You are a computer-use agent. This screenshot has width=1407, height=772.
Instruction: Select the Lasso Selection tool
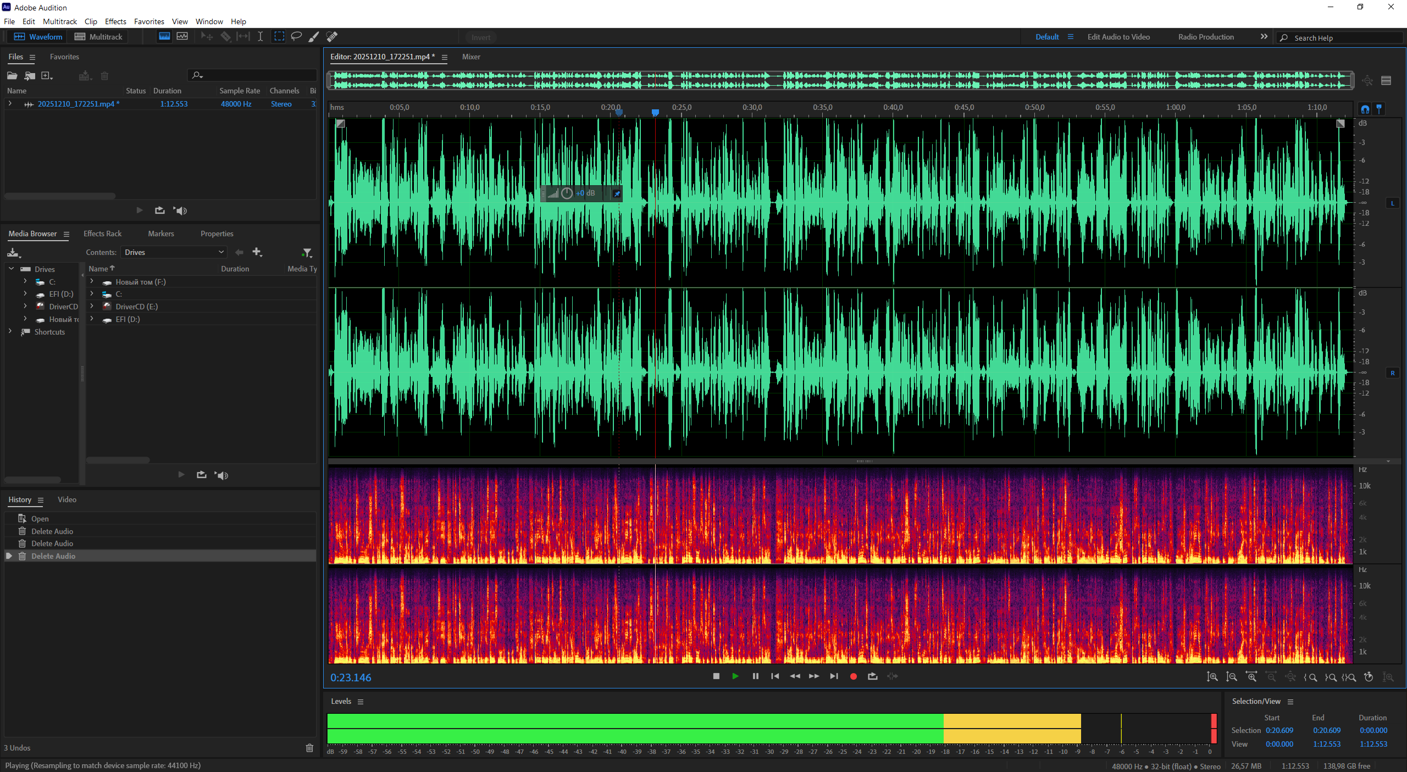pyautogui.click(x=296, y=36)
